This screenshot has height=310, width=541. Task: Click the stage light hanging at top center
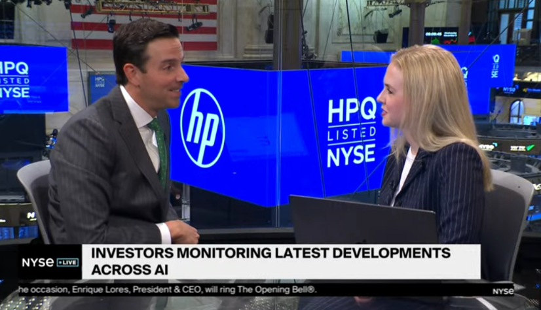click(193, 25)
